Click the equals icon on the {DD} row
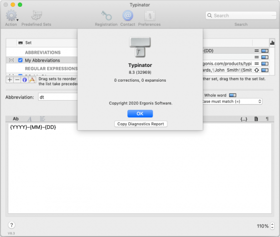The width and height of the screenshot is (280, 237). (257, 51)
